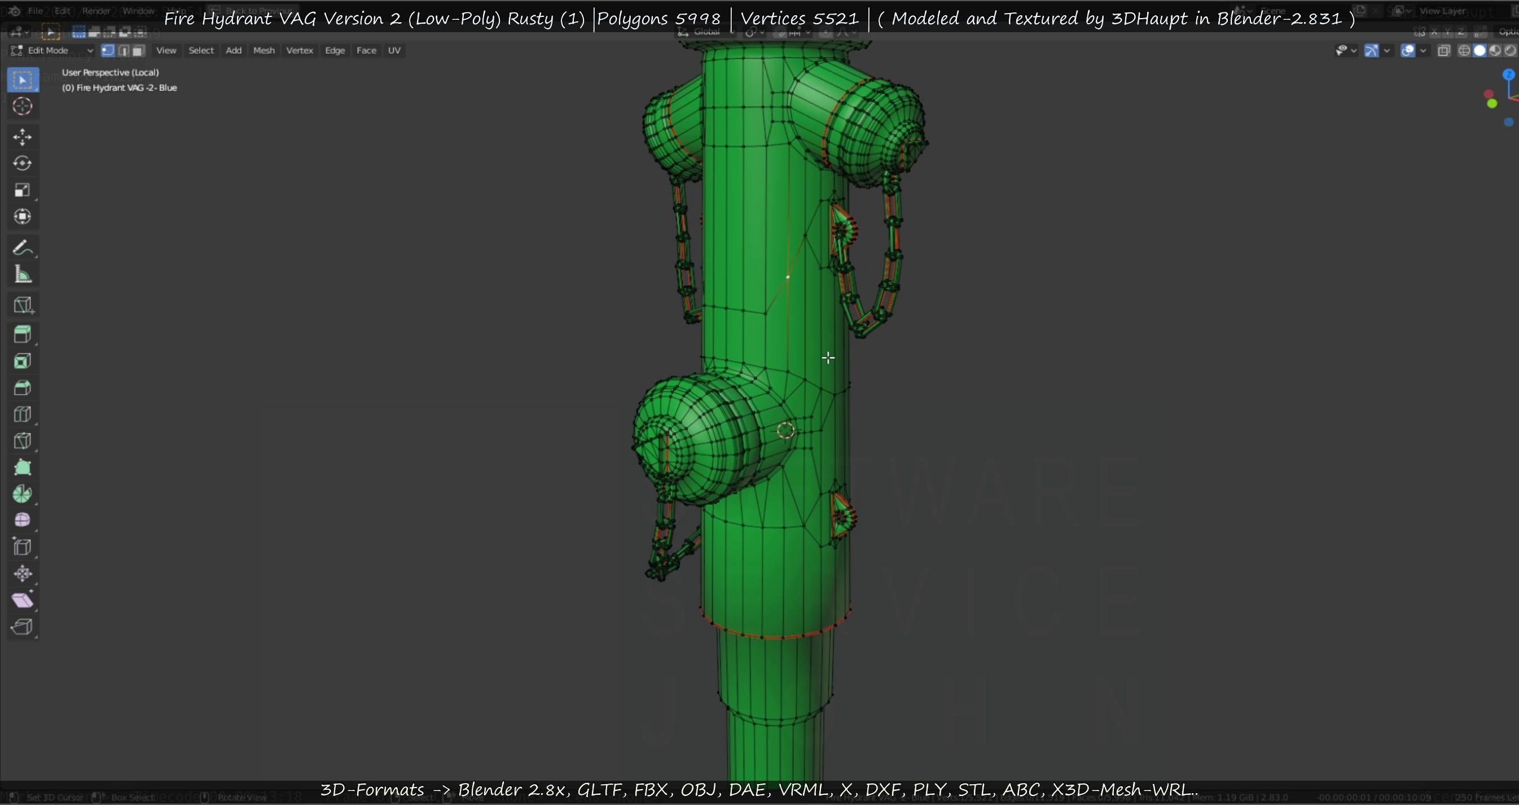Open the View menu

click(166, 51)
